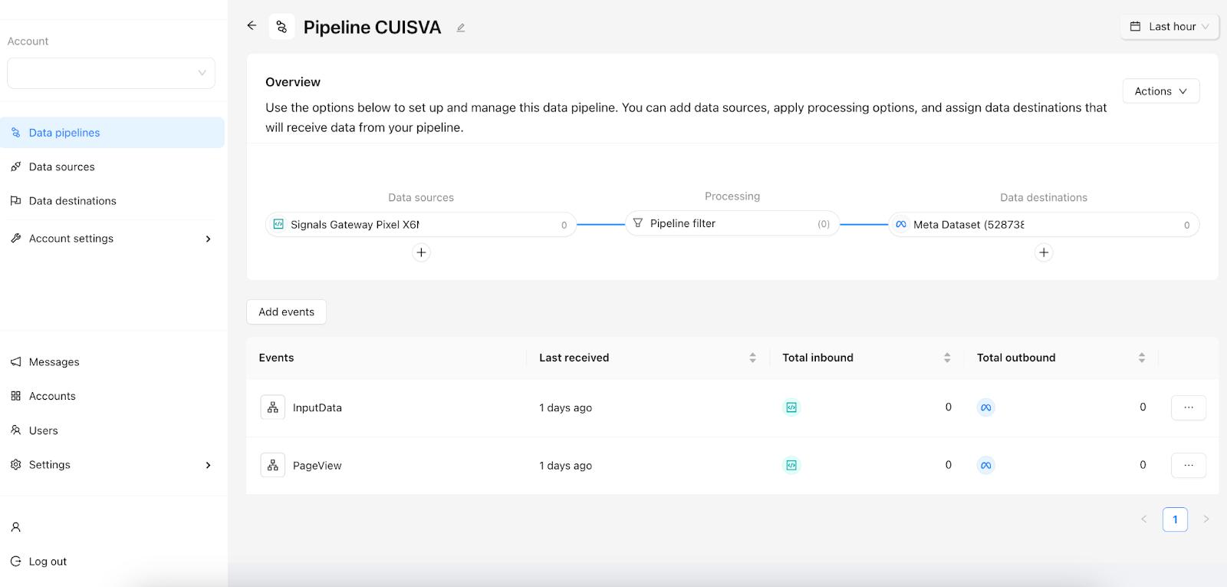Add a data destination with the plus icon
Viewport: 1227px width, 587px height.
pyautogui.click(x=1044, y=252)
